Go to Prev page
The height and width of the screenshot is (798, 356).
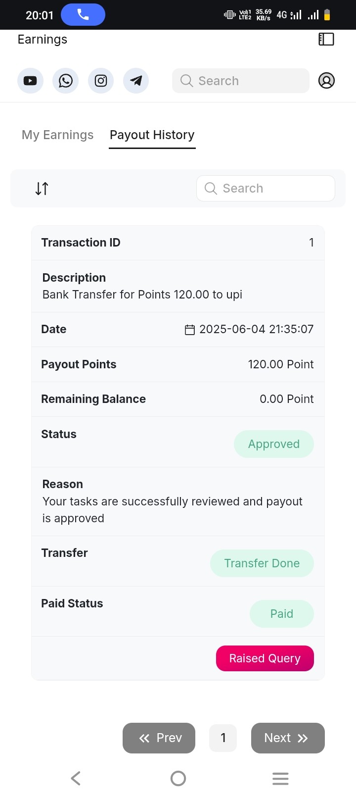coord(159,738)
